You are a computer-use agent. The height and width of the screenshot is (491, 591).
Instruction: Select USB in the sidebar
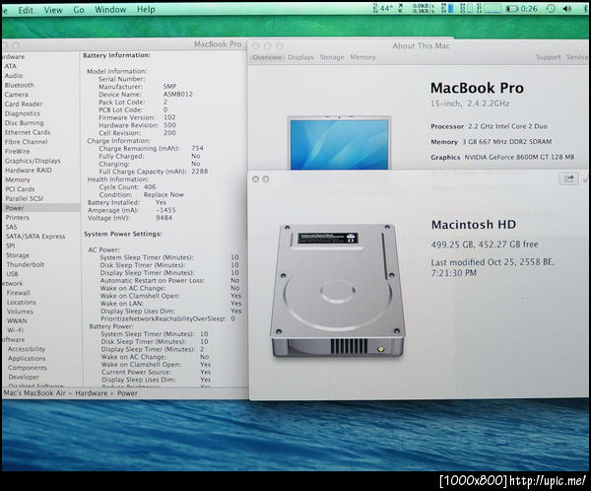(x=12, y=274)
